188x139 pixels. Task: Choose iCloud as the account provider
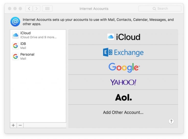point(123,37)
